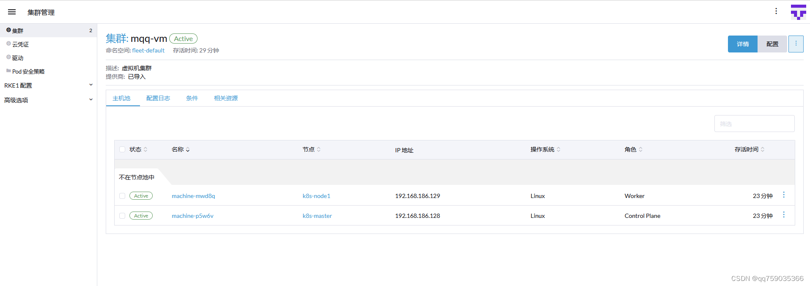Image resolution: width=810 pixels, height=286 pixels.
Task: Select checkbox for machine-p5w6v row
Action: click(122, 216)
